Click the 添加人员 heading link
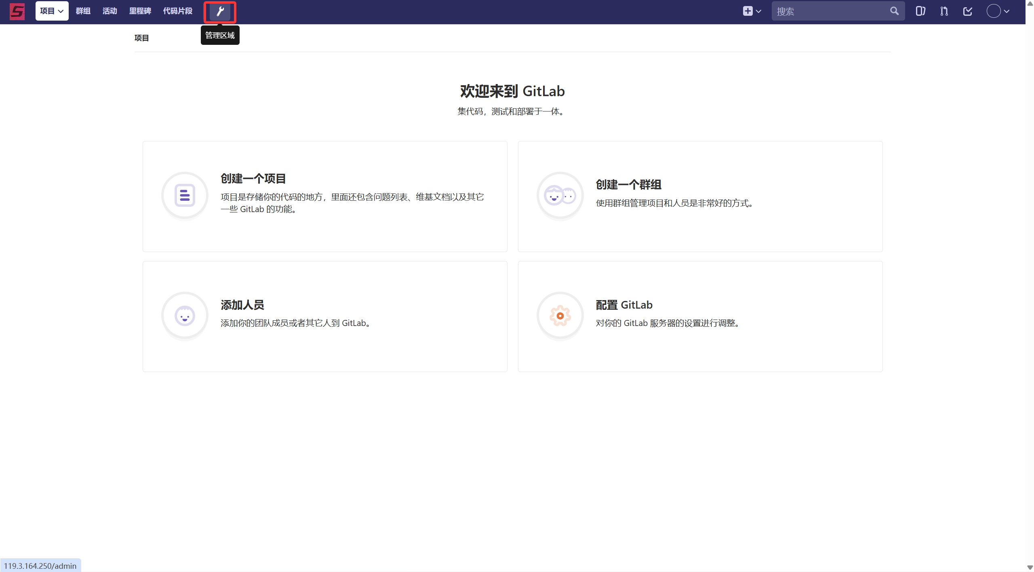This screenshot has width=1034, height=572. pyautogui.click(x=242, y=305)
